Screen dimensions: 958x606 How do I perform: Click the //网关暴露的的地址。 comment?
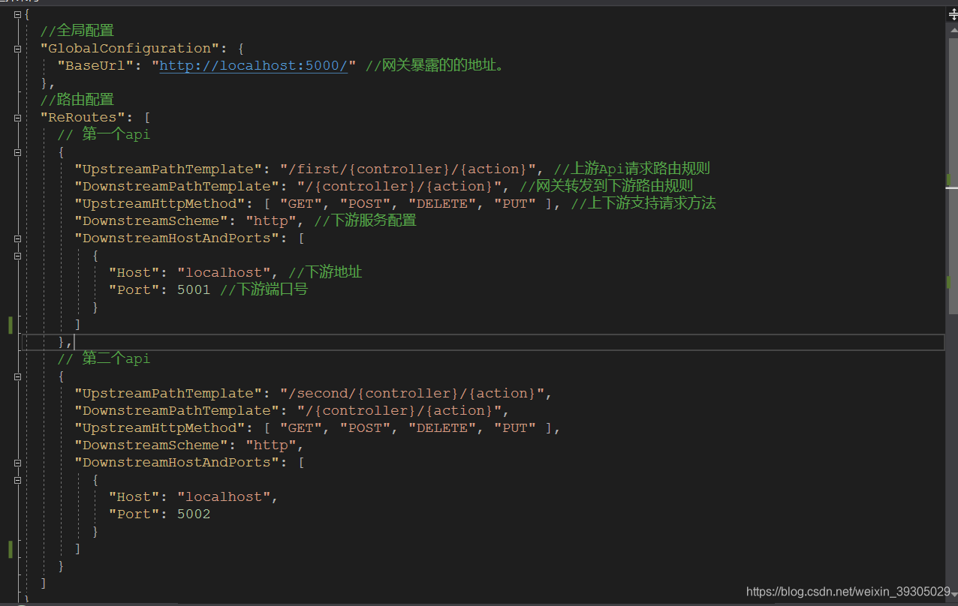[x=435, y=65]
